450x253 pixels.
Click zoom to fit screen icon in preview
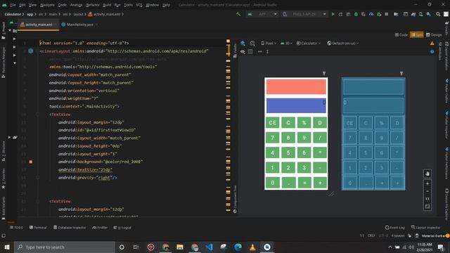[x=427, y=207]
